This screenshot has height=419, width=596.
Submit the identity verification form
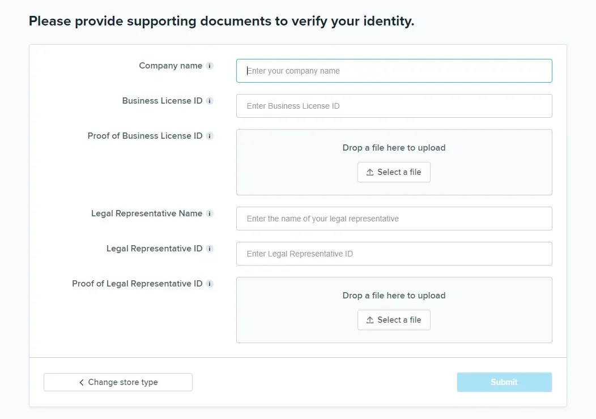coord(504,382)
